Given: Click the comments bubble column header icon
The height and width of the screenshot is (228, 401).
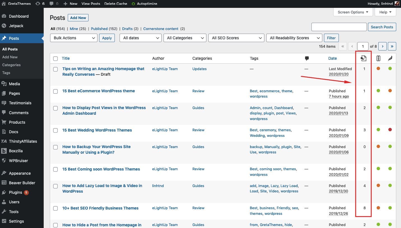Looking at the screenshot, I should [x=307, y=58].
